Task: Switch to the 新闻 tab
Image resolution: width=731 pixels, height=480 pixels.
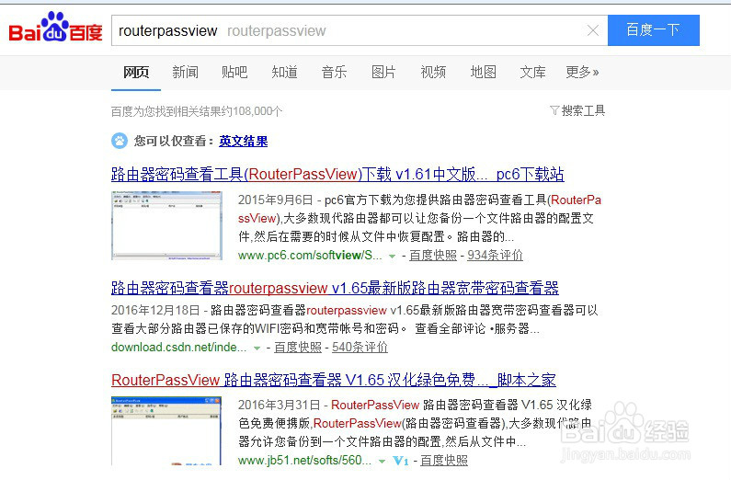Action: pyautogui.click(x=185, y=73)
